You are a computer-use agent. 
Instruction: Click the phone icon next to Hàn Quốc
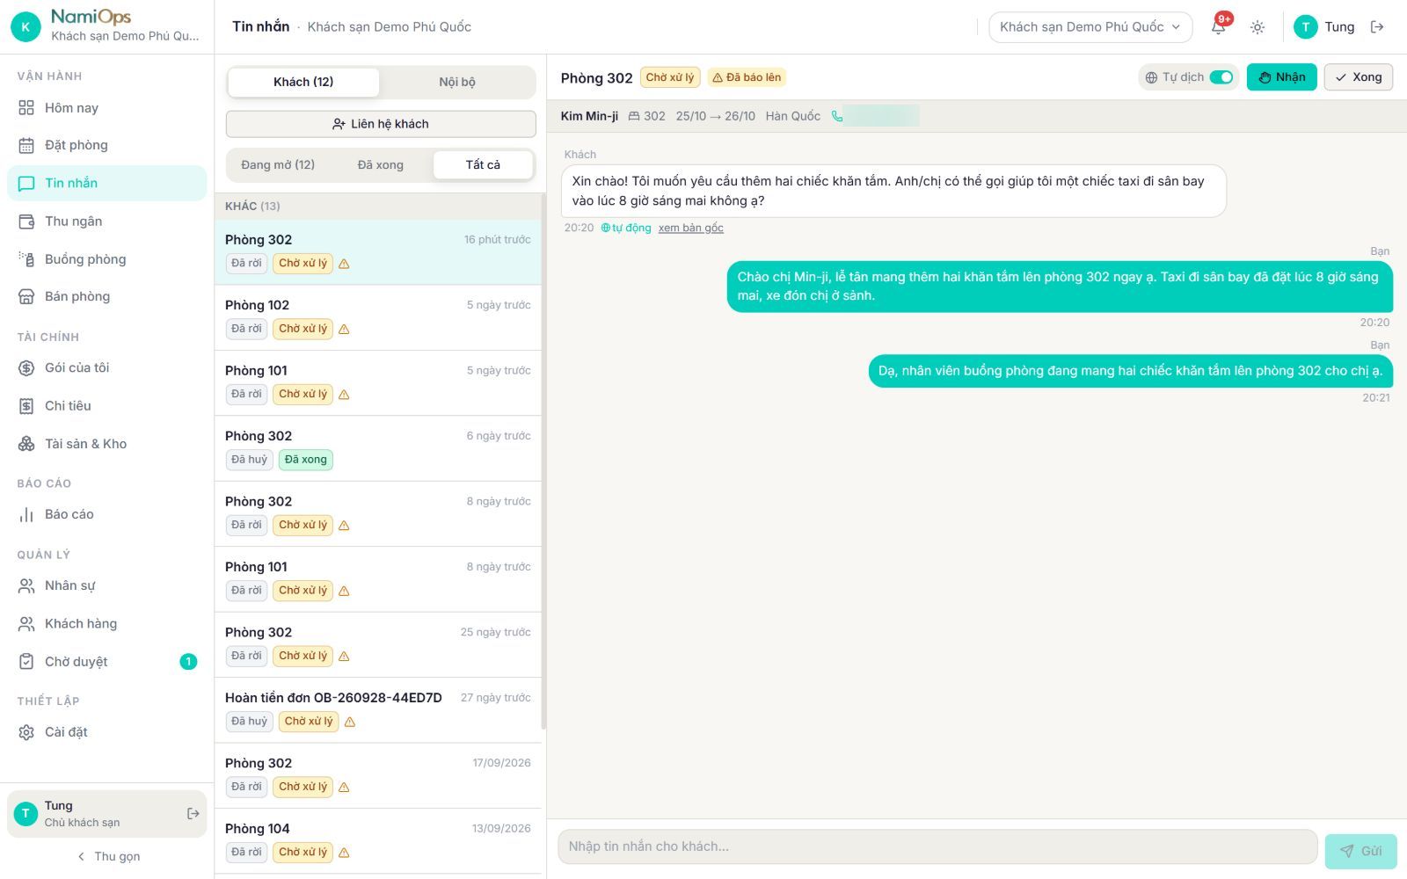click(837, 116)
